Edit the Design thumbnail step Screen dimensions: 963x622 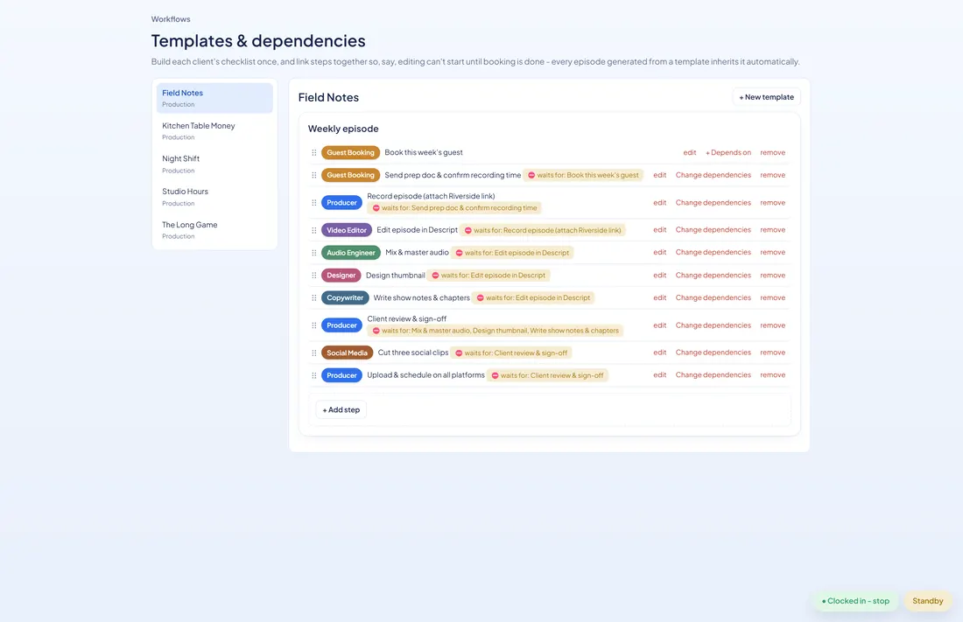pyautogui.click(x=659, y=275)
